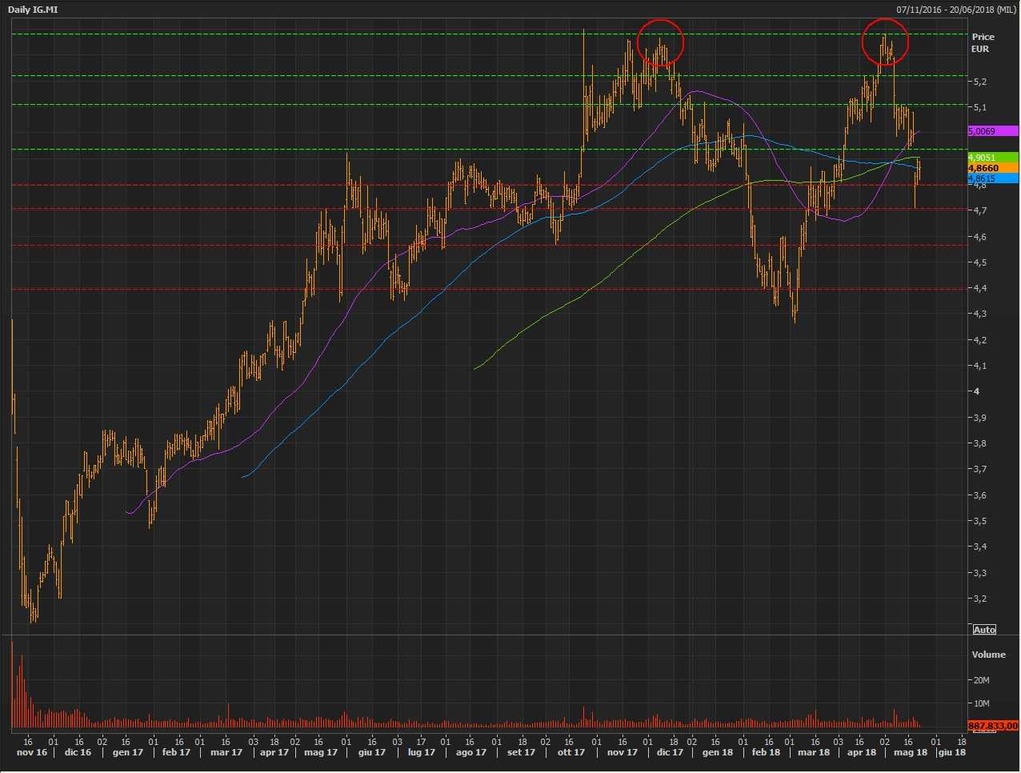Viewport: 1021px width, 773px height.
Task: Select the green 4,9051 moving average tag
Action: 993,158
